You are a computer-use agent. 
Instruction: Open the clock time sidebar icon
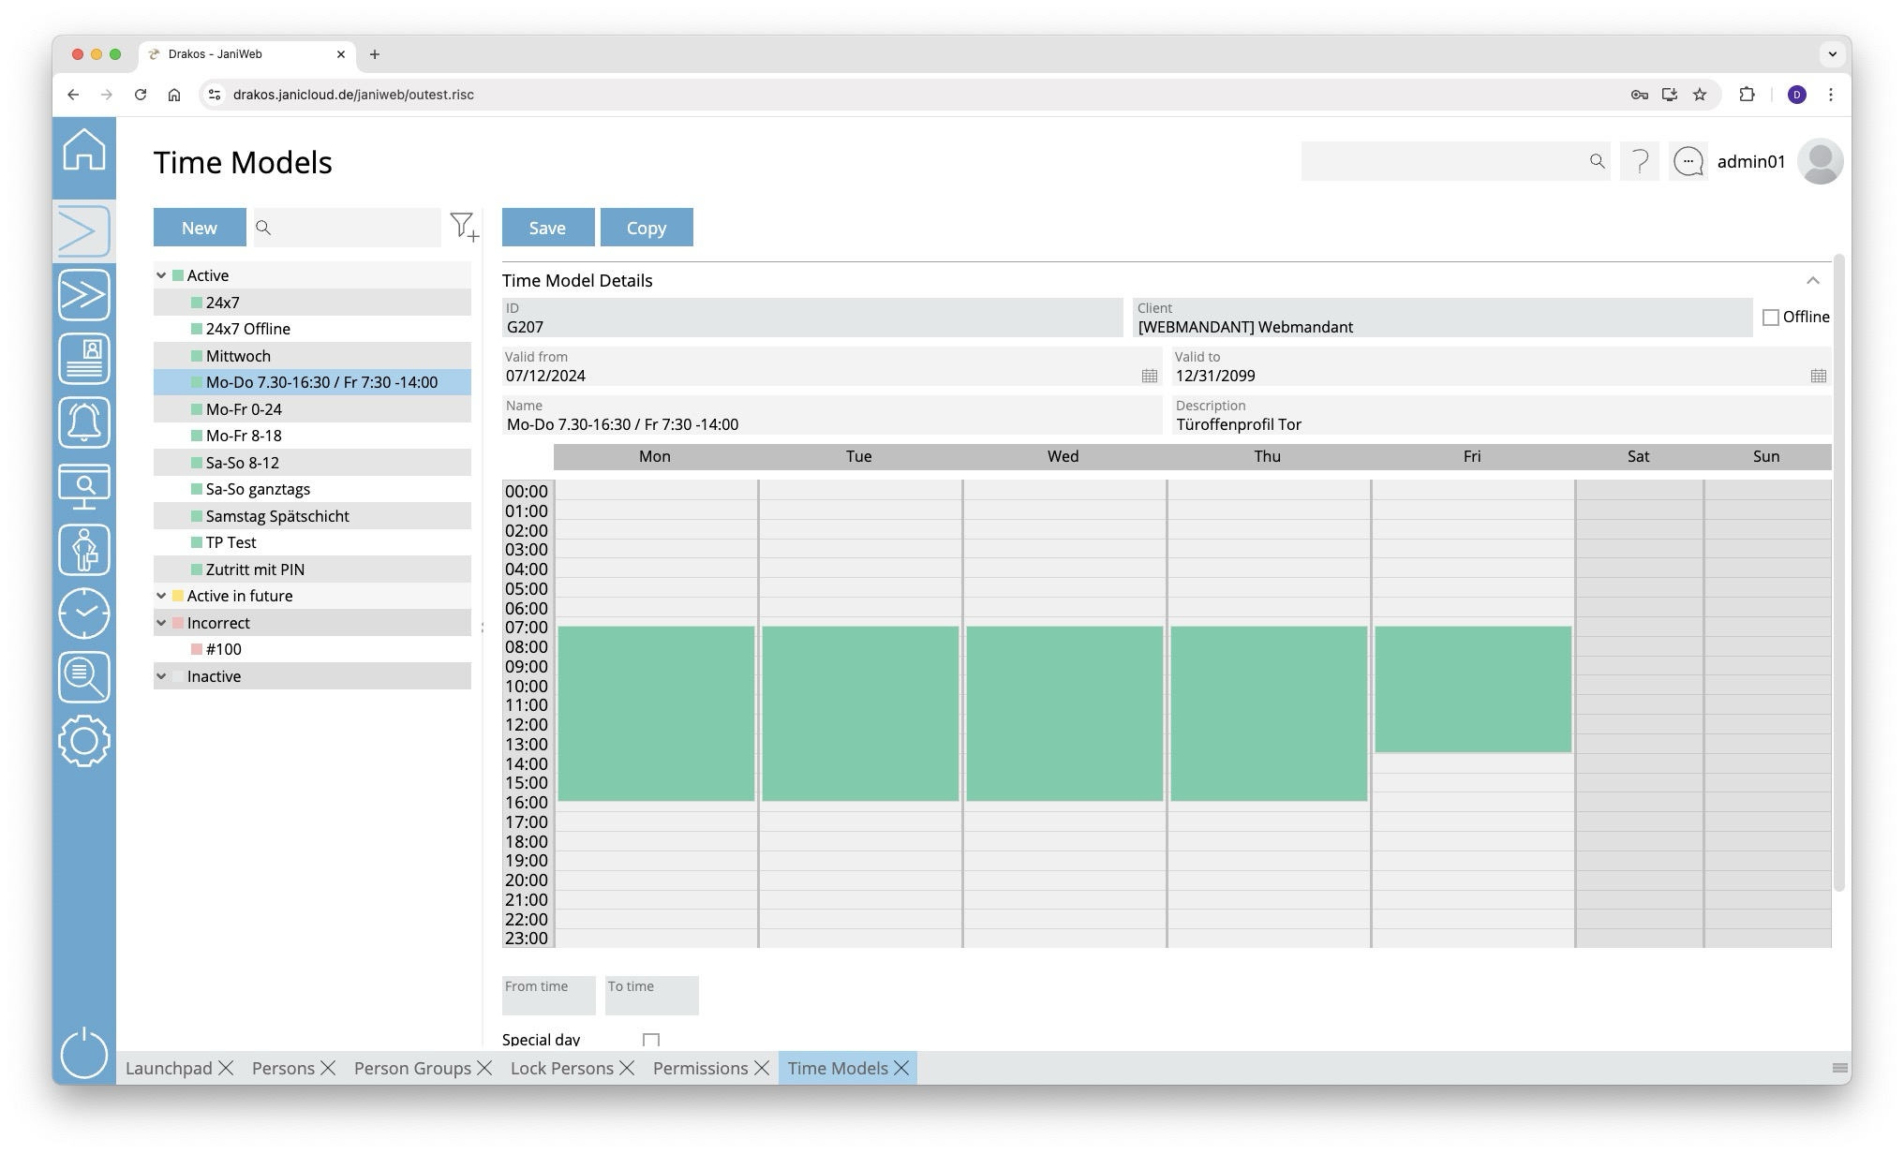click(84, 614)
